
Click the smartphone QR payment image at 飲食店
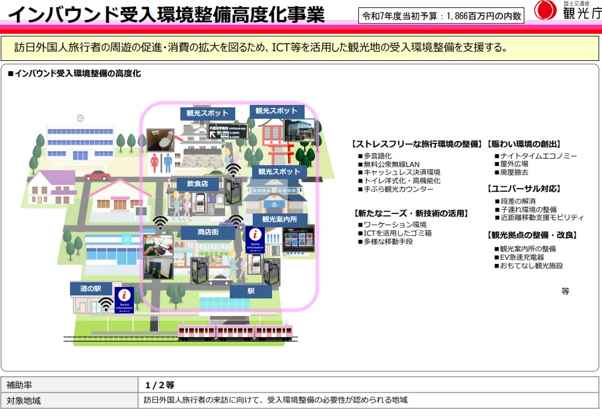click(x=201, y=203)
